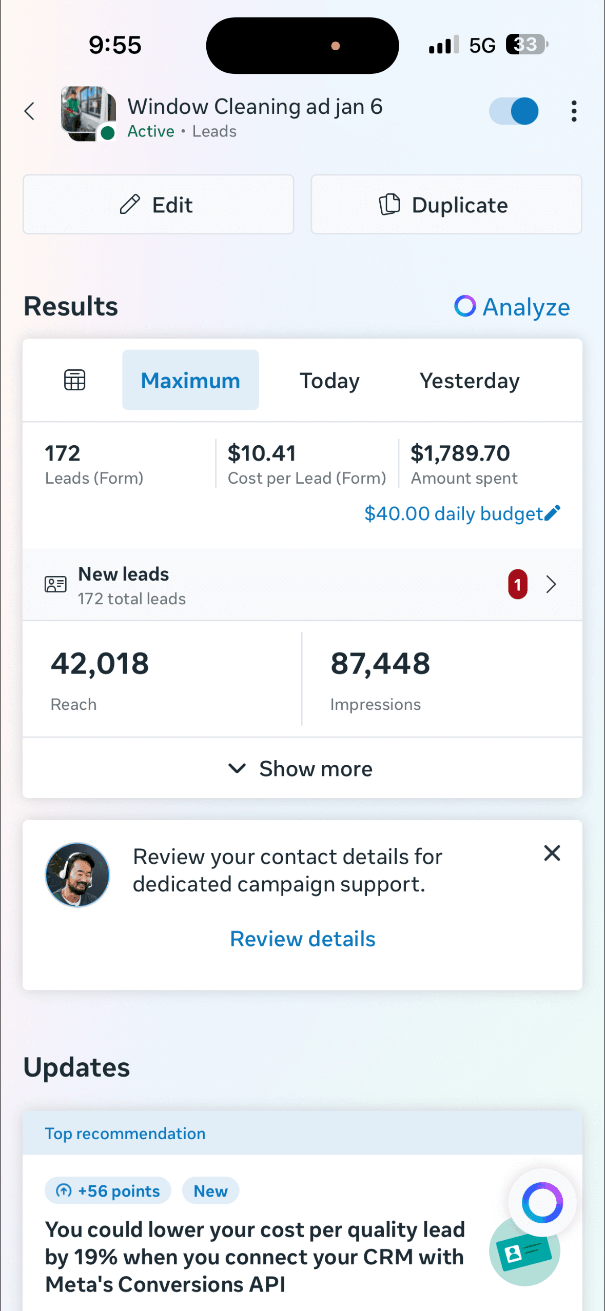Open the date range table icon
The width and height of the screenshot is (605, 1311).
[x=74, y=380]
